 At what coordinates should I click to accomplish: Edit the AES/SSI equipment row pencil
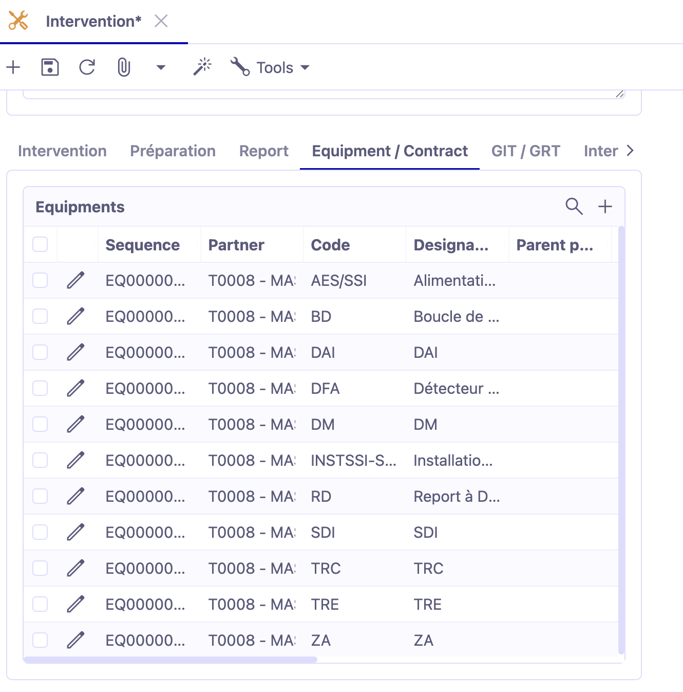pos(75,280)
